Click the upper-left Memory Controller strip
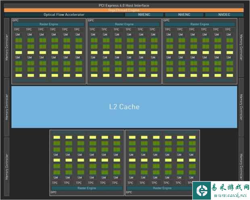 tap(6, 47)
